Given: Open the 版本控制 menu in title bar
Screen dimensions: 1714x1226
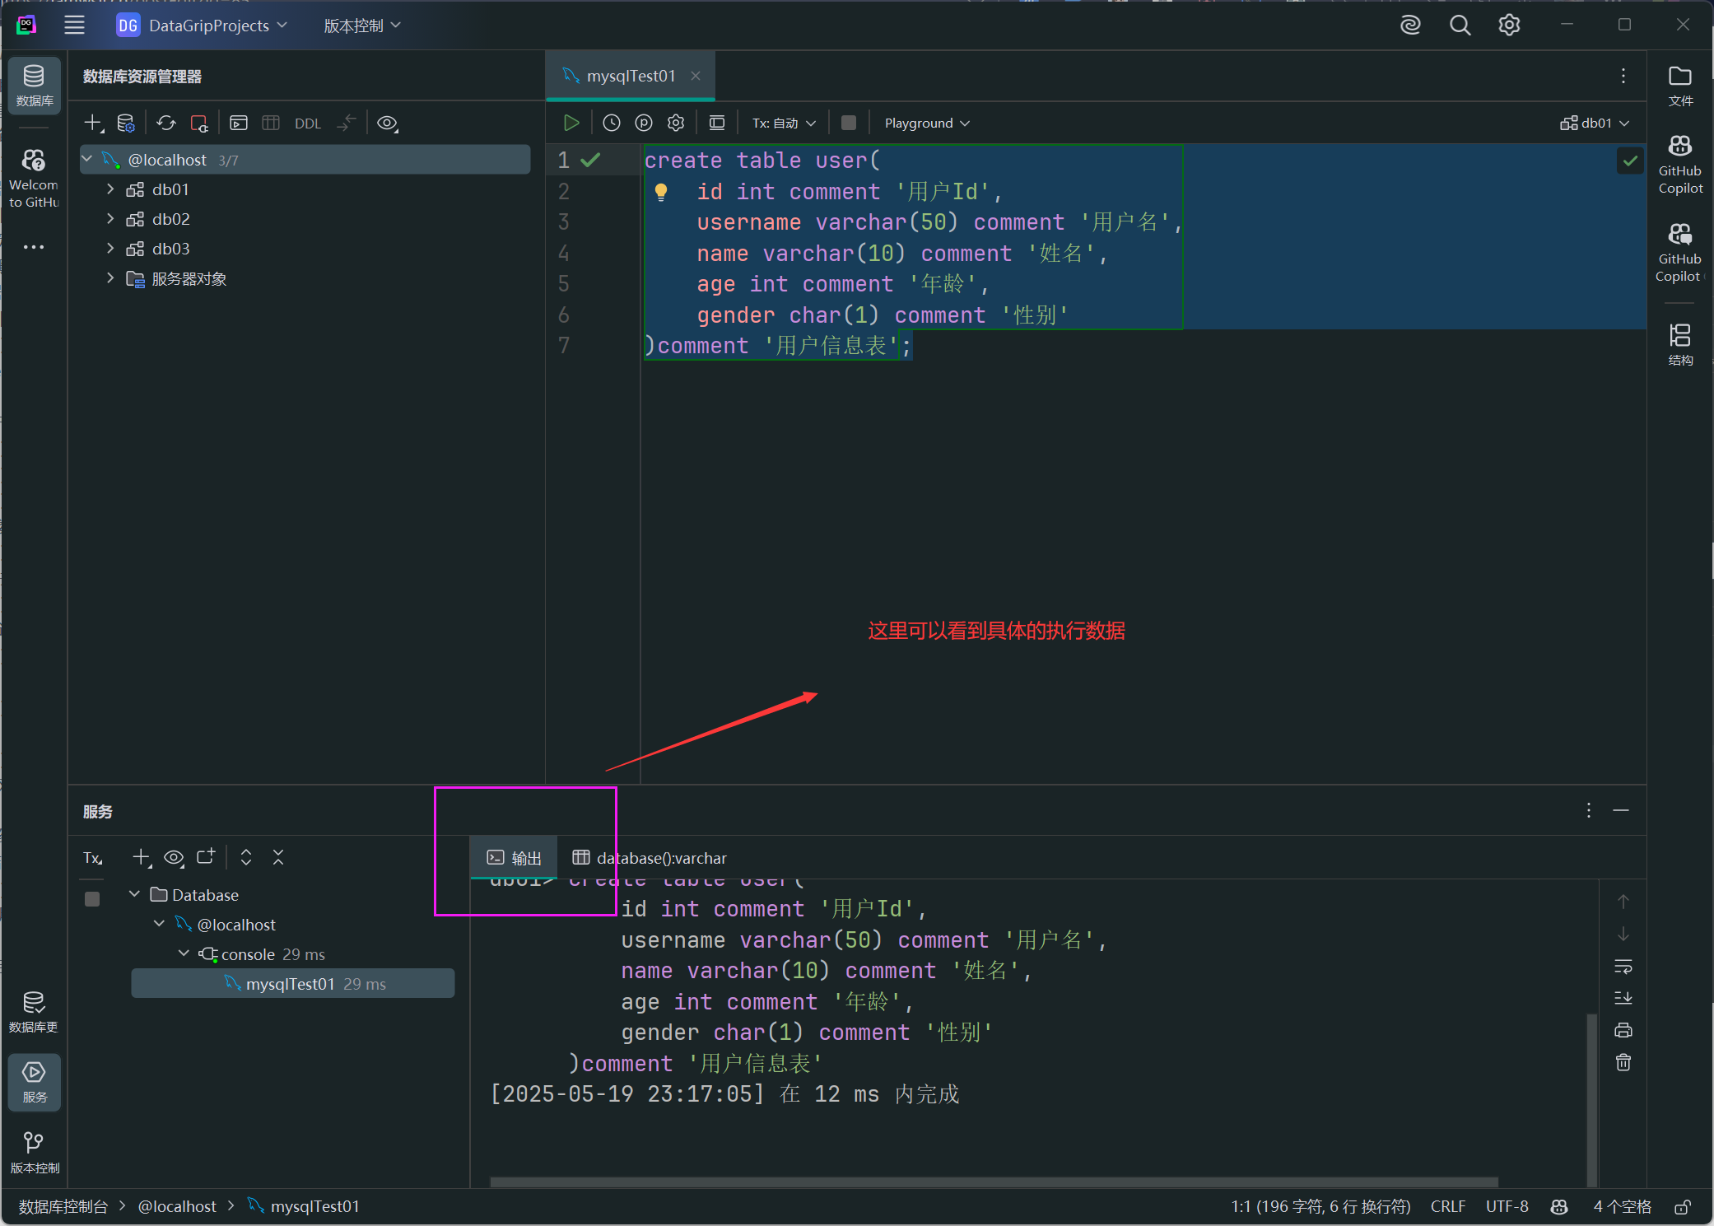Looking at the screenshot, I should point(362,26).
